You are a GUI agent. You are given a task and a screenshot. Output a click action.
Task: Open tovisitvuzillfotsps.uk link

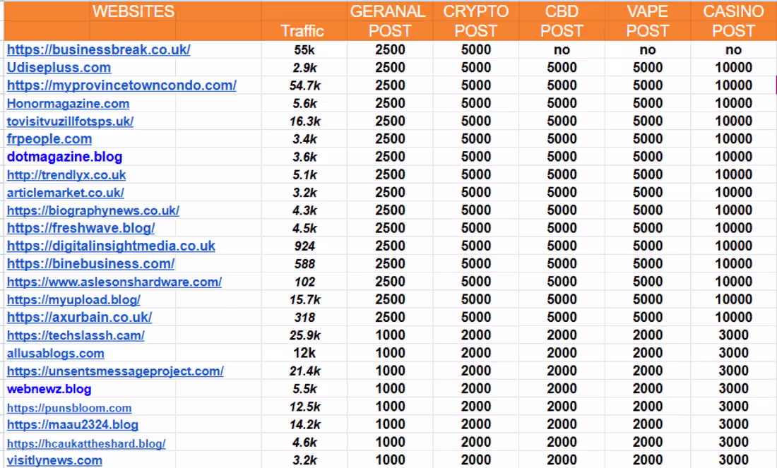coord(70,121)
